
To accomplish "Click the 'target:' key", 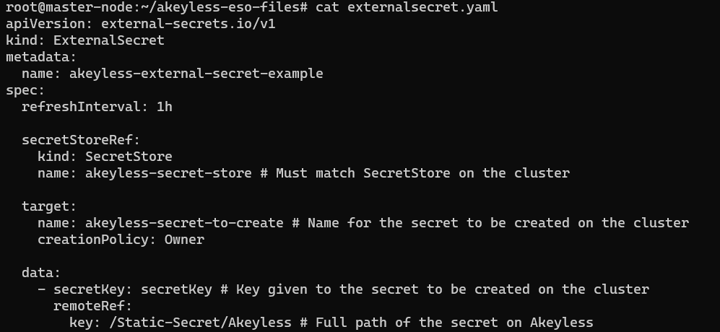I will [x=49, y=206].
